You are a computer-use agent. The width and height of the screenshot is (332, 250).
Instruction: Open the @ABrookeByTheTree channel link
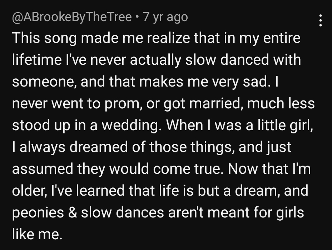72,17
